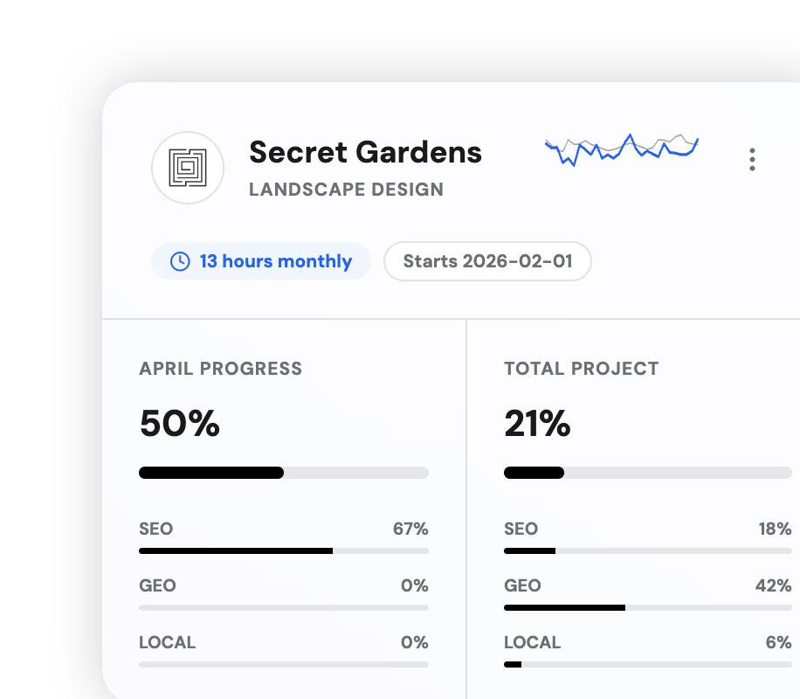This screenshot has height=699, width=800.
Task: Open the three-dot options menu
Action: (x=752, y=159)
